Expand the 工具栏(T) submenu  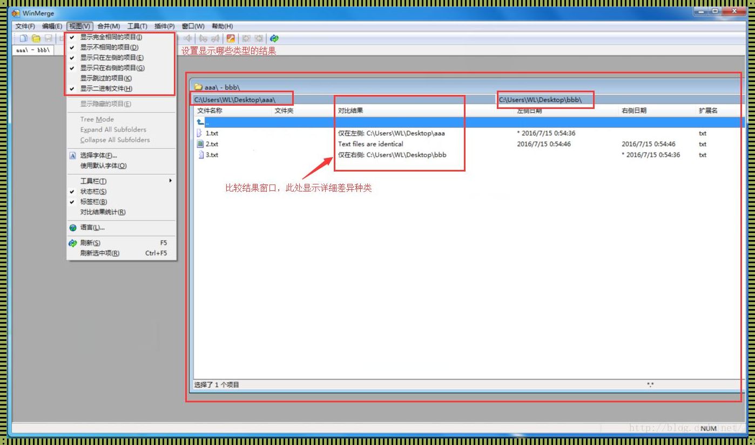click(x=122, y=181)
